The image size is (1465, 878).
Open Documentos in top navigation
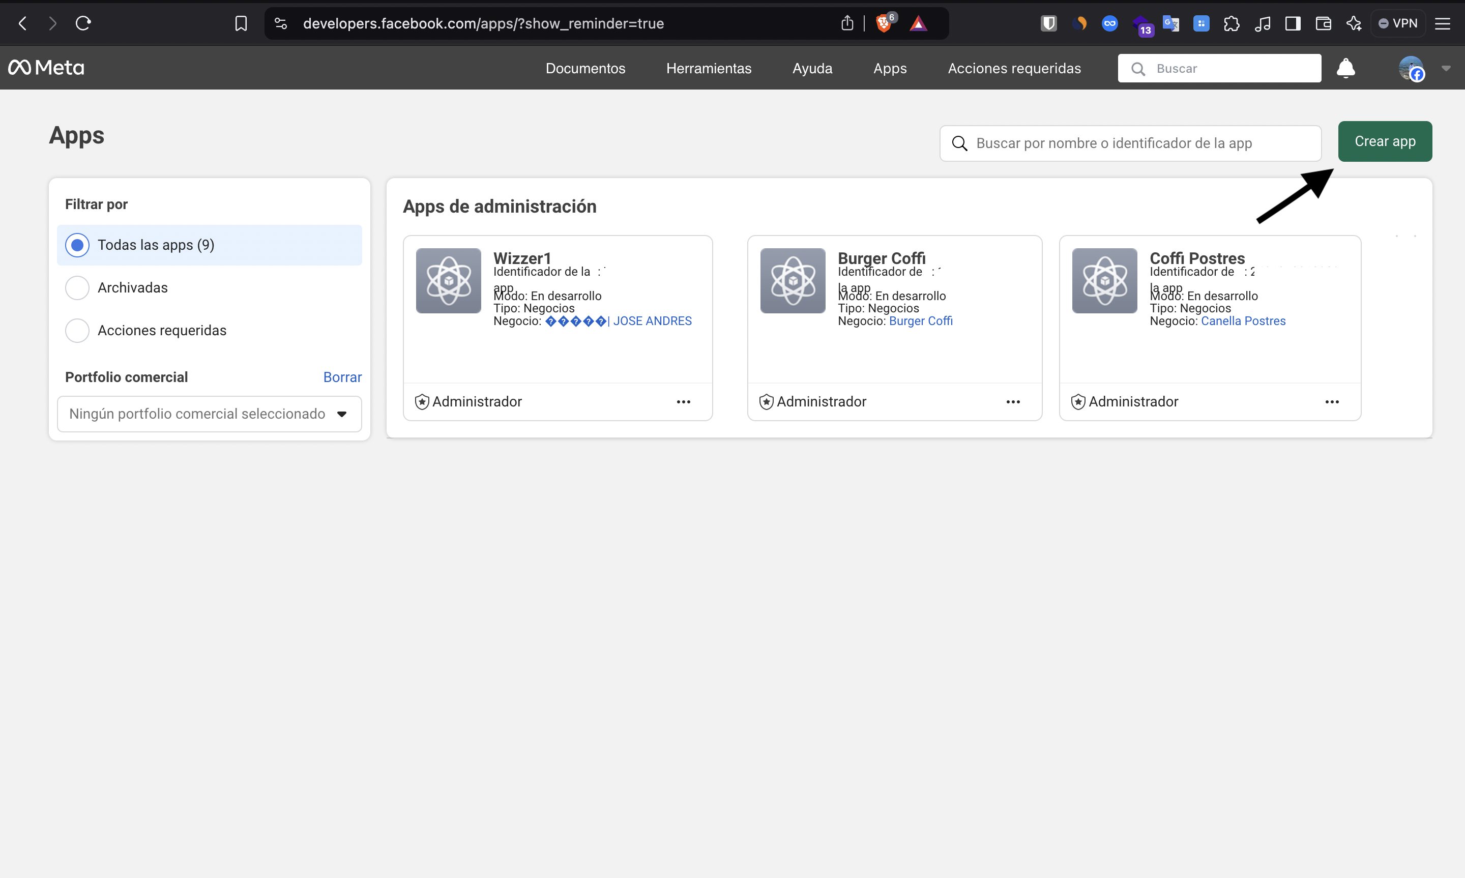coord(585,68)
